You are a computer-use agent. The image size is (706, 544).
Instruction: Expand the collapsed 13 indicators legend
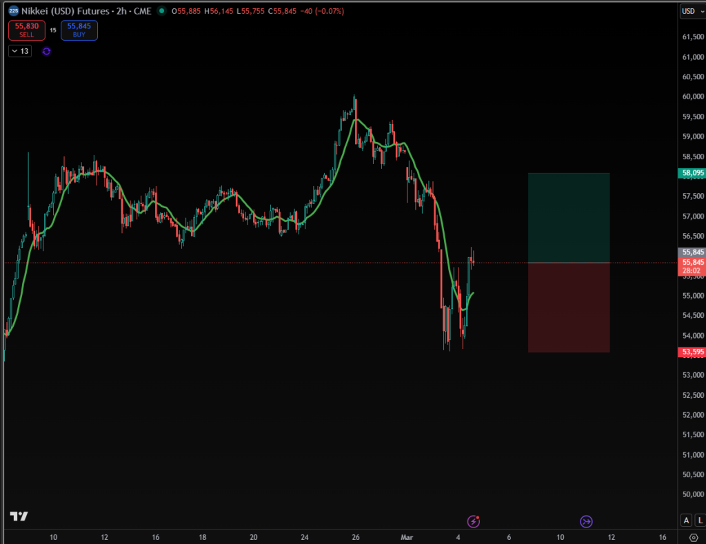click(x=19, y=51)
